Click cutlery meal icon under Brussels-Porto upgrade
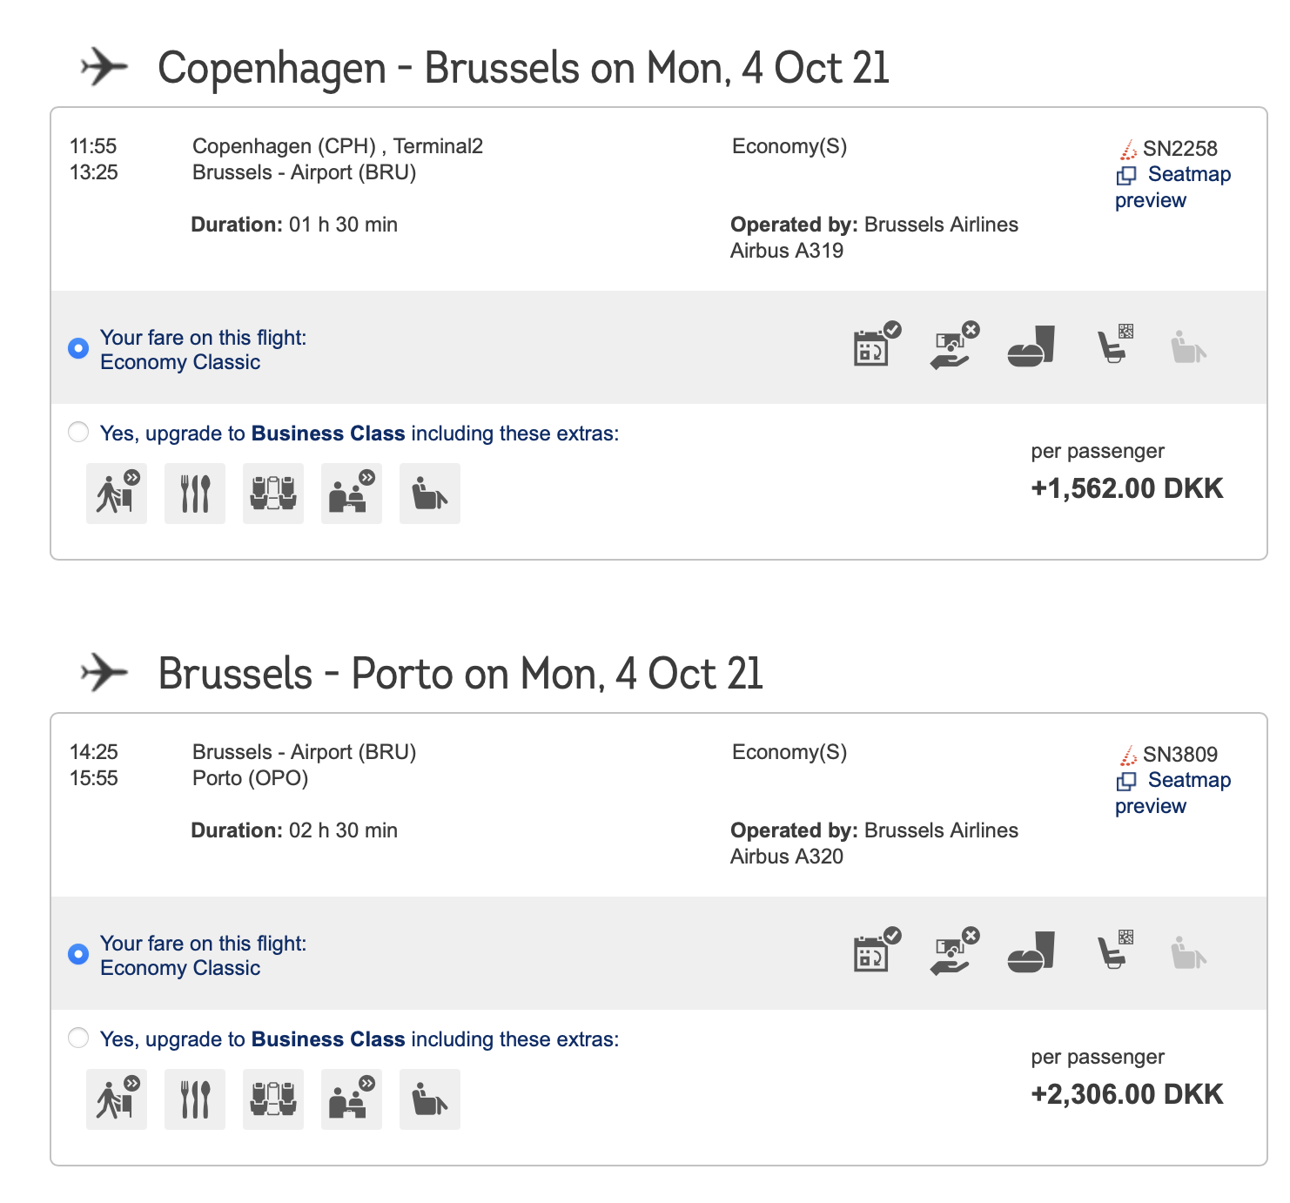Screen dimensions: 1290x1203 point(195,1099)
